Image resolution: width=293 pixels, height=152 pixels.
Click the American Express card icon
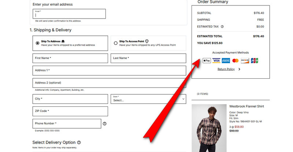click(226, 61)
